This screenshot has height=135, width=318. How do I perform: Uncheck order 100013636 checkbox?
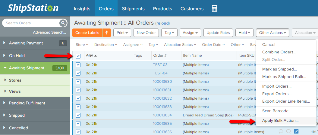click(78, 132)
